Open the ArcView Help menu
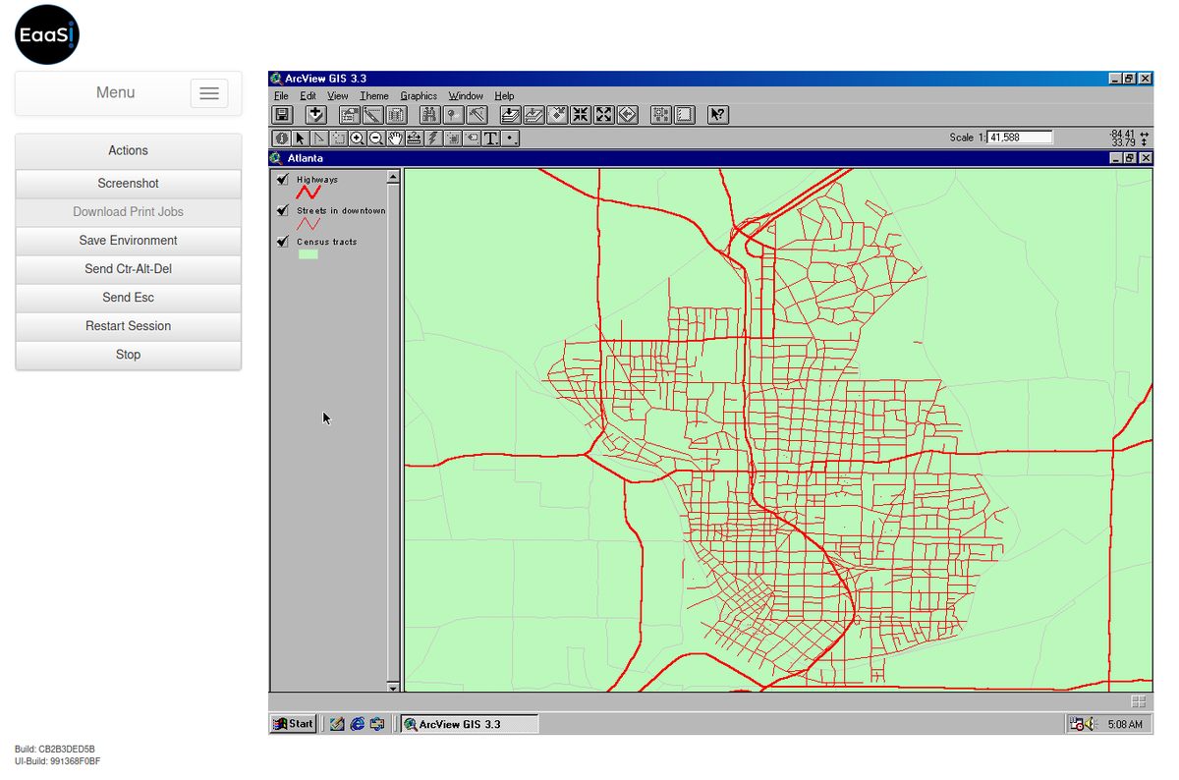 point(504,96)
